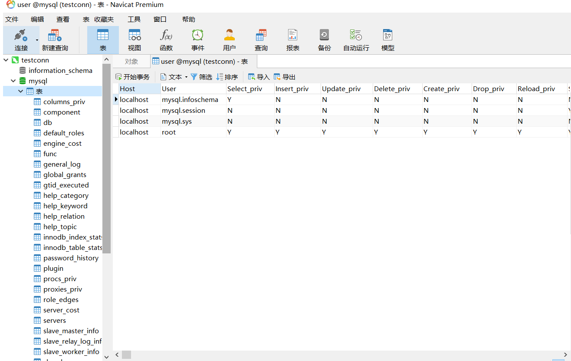Screen dimensions: 571x361
Task: Open the Favorites (收藏夹) menu
Action: 104,19
